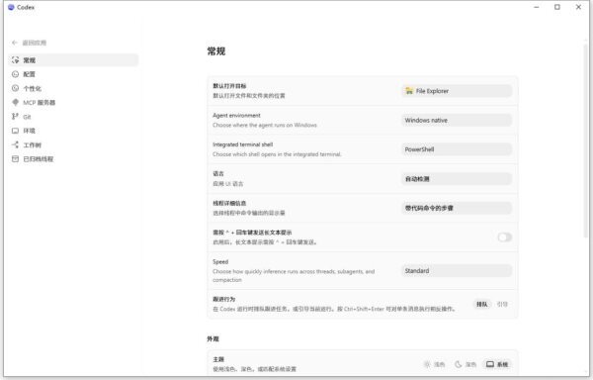Click the 线程详细信息 label

229,203
